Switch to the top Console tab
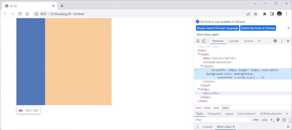The height and width of the screenshot is (130, 292). (x=234, y=41)
